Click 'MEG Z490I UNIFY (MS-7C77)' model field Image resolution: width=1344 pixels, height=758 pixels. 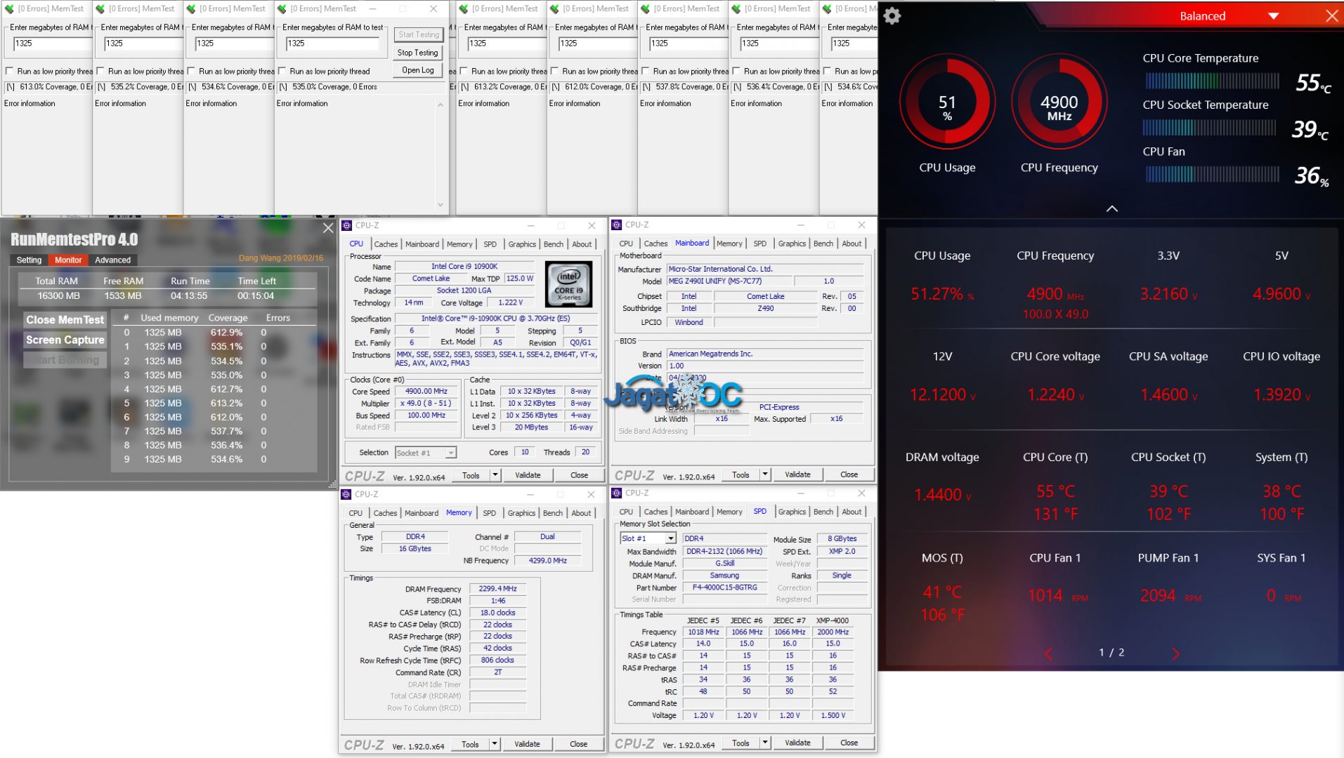(729, 281)
